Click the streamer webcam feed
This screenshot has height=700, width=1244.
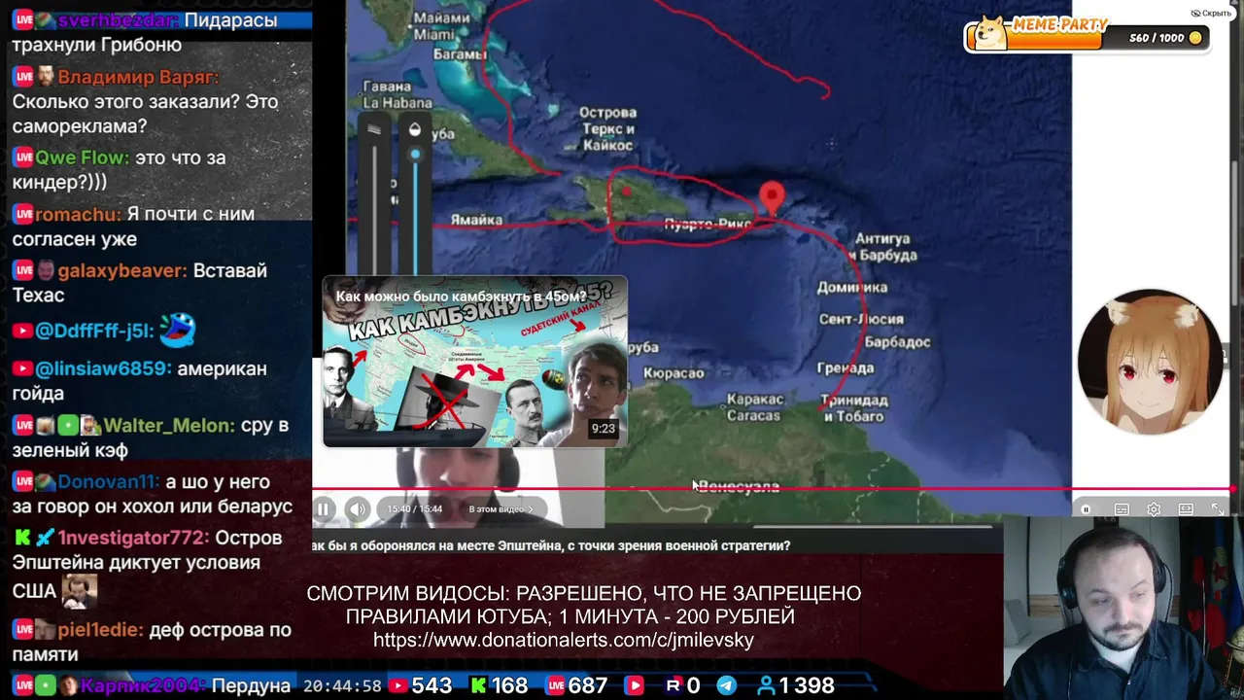(x=1123, y=608)
